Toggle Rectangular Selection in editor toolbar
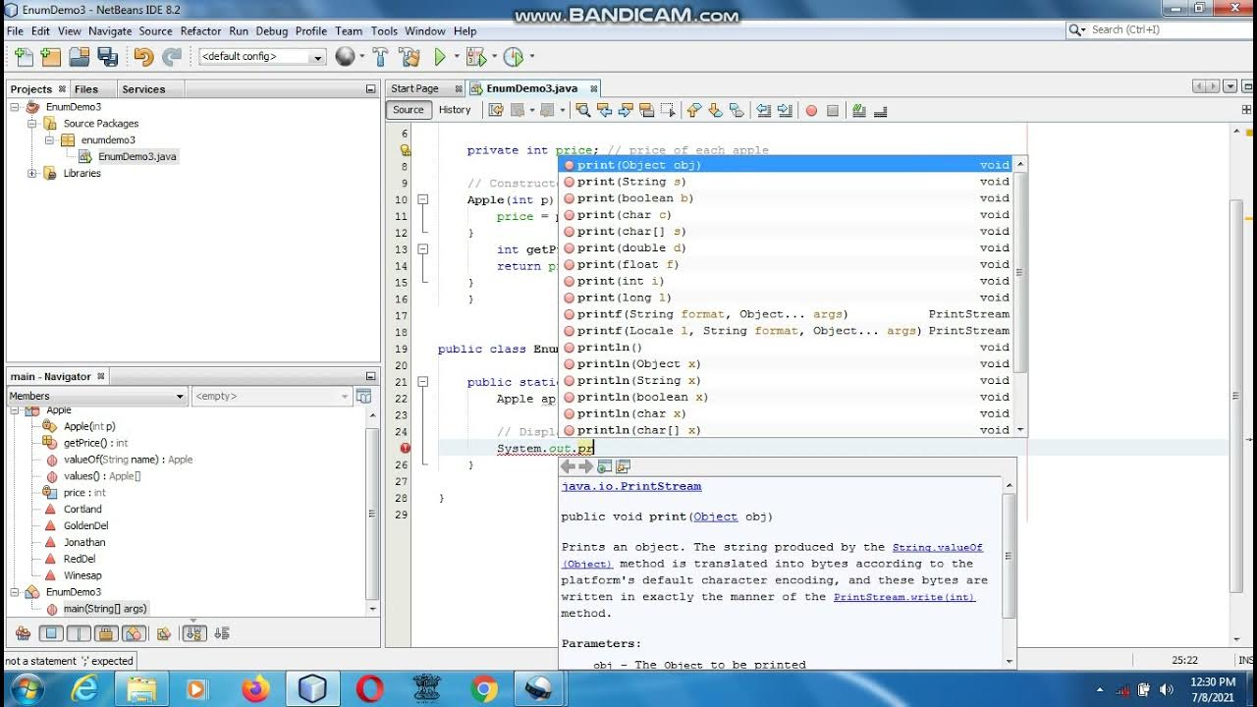This screenshot has width=1257, height=707. click(x=668, y=110)
